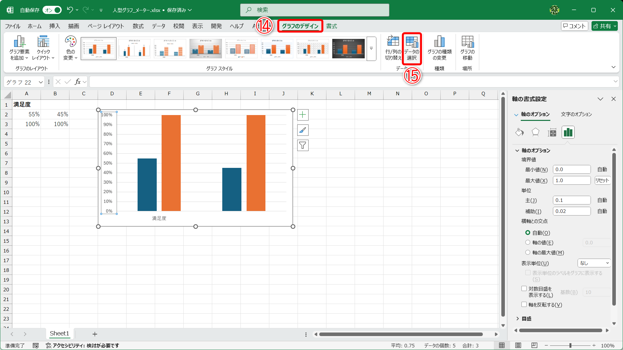This screenshot has width=623, height=350.
Task: Click the chart filters funnel button
Action: pyautogui.click(x=303, y=146)
